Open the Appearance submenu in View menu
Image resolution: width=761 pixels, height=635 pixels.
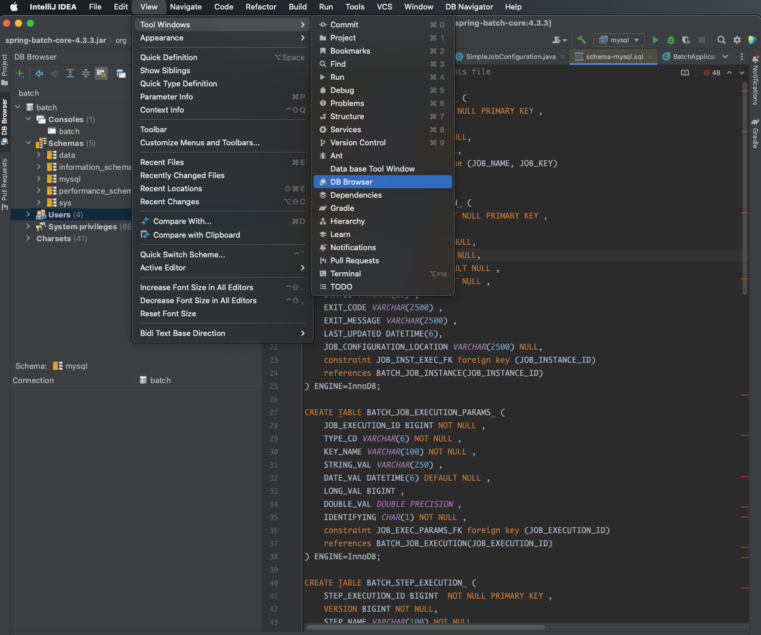(222, 38)
